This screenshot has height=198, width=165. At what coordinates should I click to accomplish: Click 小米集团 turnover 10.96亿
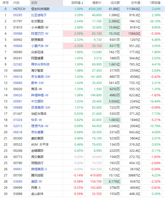(x=114, y=27)
